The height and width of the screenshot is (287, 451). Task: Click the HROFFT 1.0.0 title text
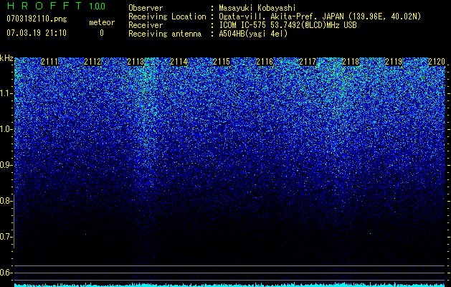(x=56, y=6)
